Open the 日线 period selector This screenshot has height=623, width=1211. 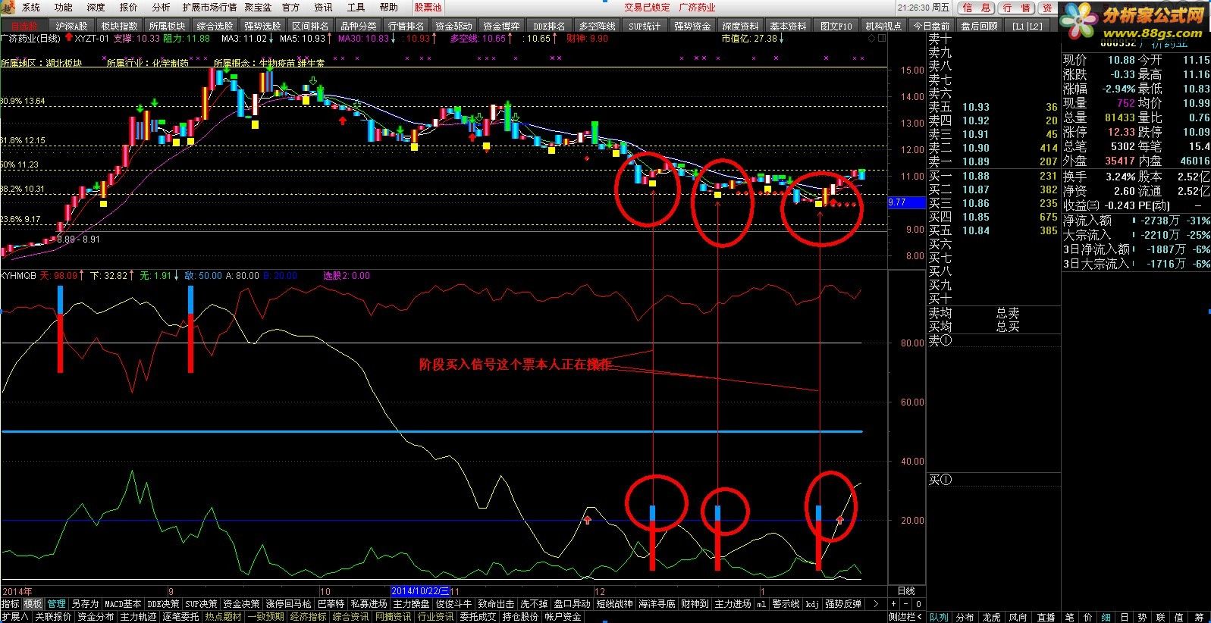pyautogui.click(x=906, y=591)
